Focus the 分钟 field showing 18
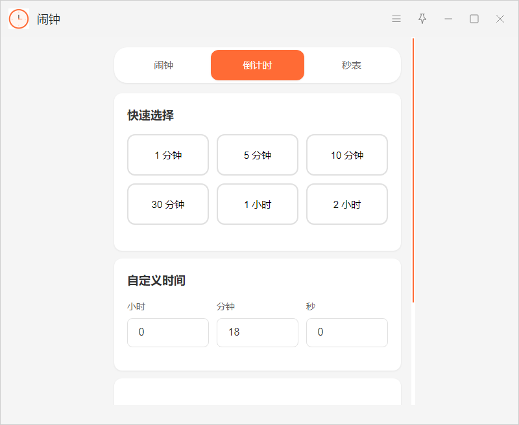 click(x=258, y=332)
